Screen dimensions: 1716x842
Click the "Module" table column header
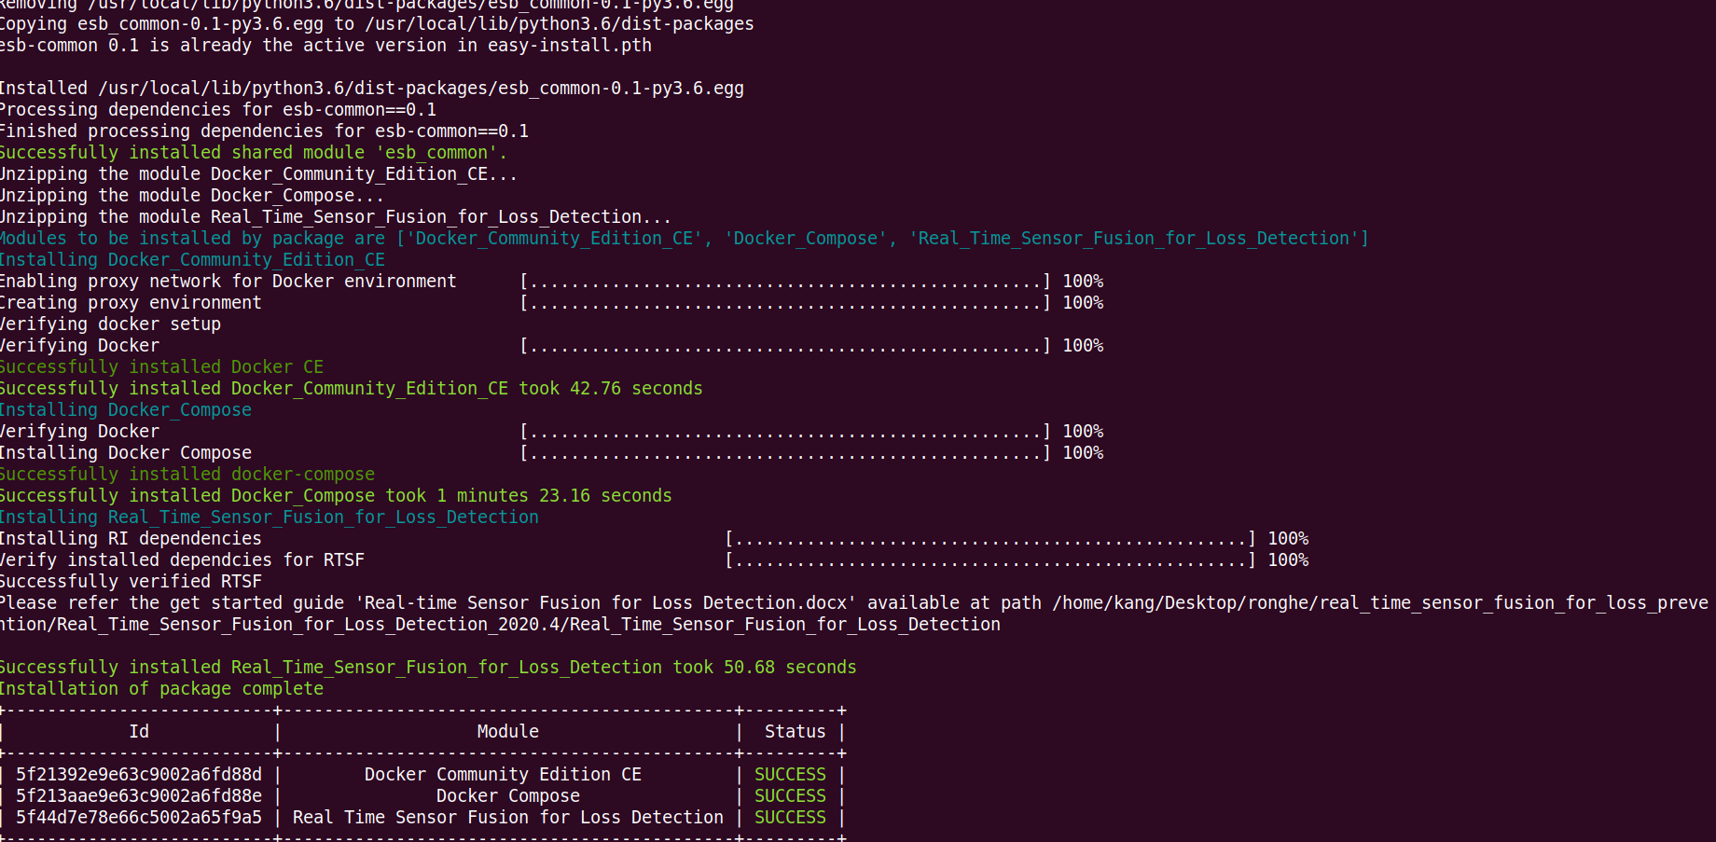508,732
